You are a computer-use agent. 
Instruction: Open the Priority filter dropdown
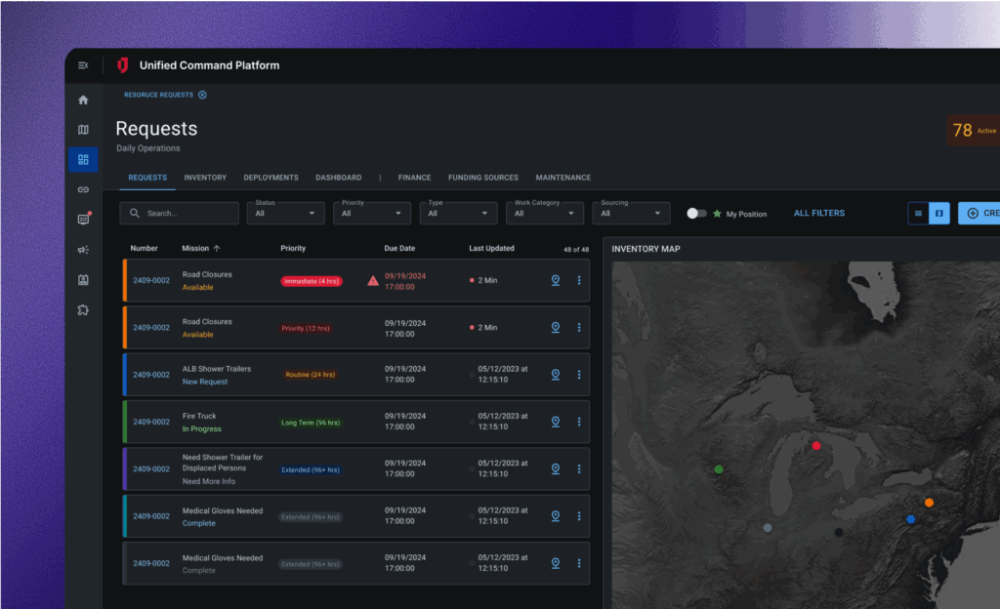tap(372, 213)
